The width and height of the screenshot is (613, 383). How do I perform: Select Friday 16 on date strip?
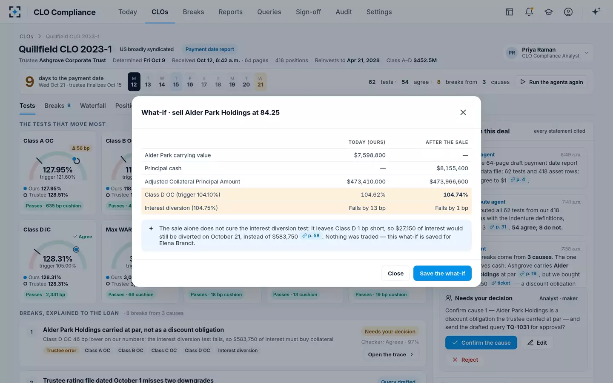(190, 82)
